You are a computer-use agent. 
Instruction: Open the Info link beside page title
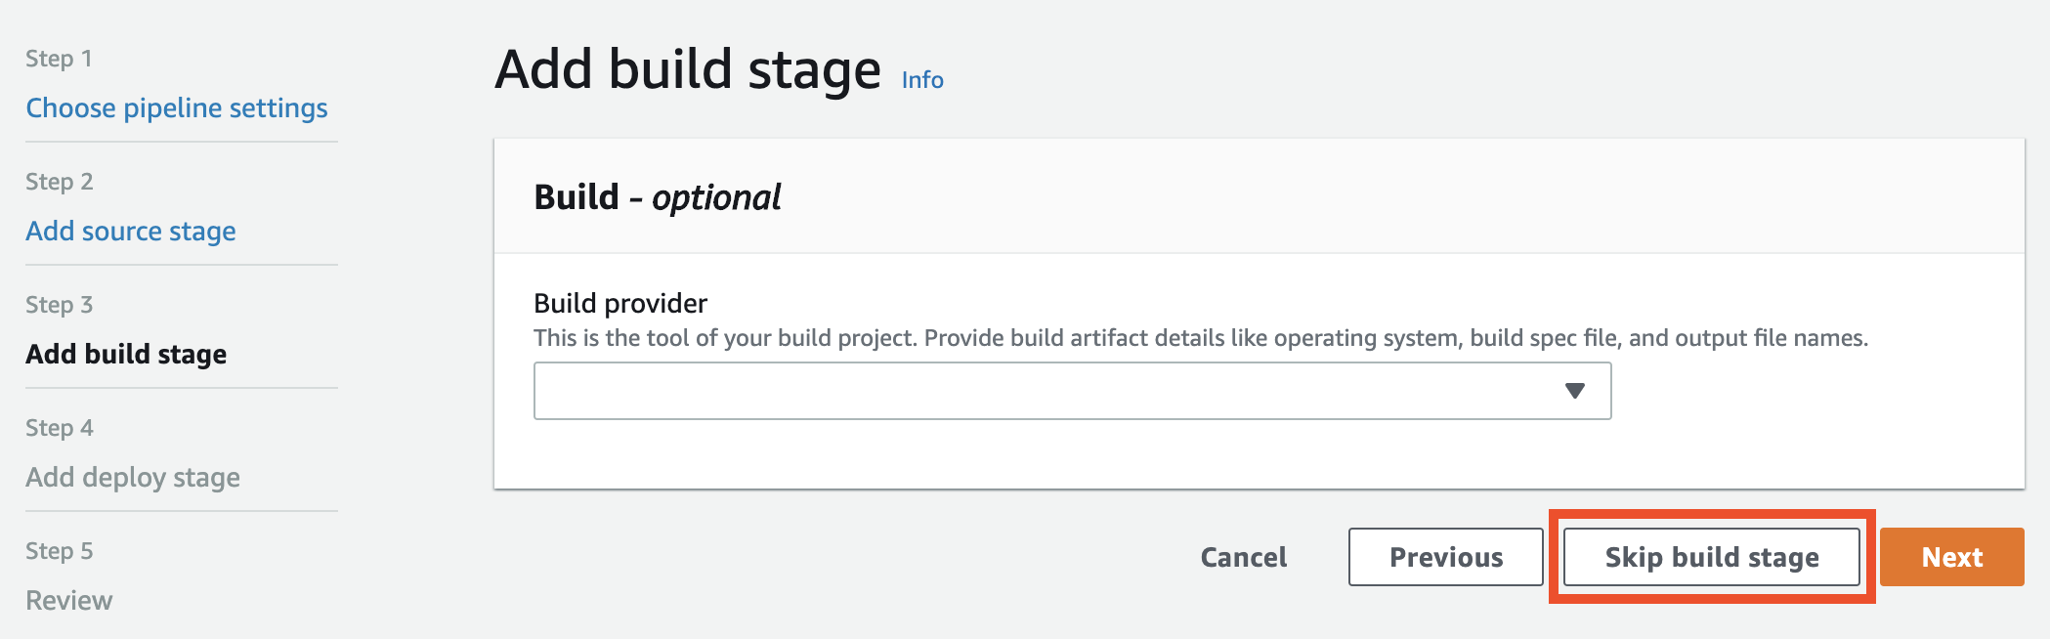tap(922, 80)
